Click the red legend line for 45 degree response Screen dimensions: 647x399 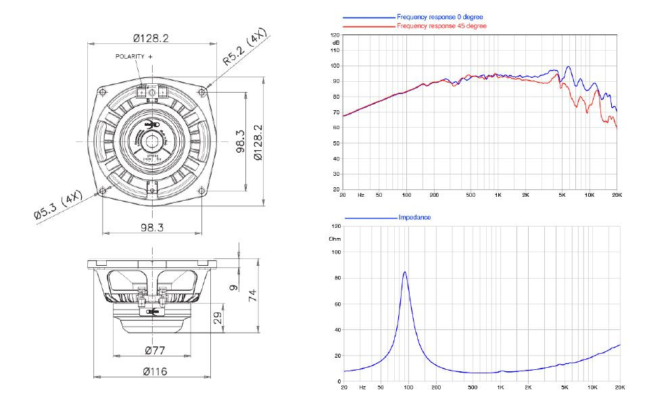click(369, 26)
